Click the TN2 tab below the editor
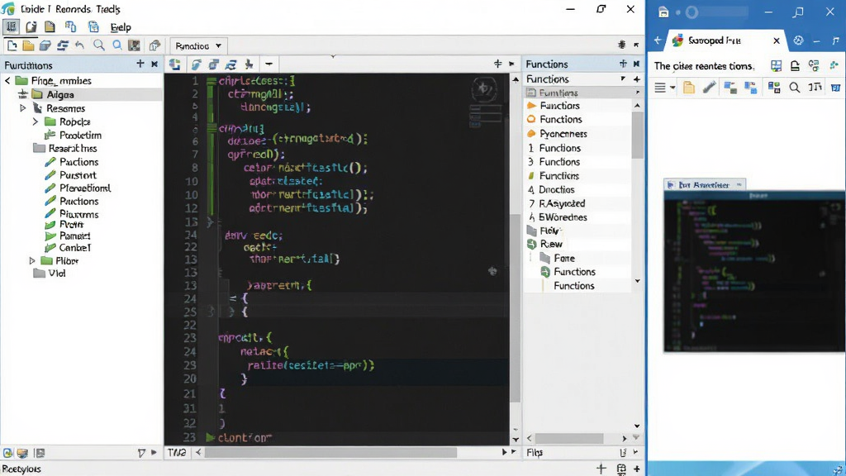The image size is (846, 476). pos(177,452)
